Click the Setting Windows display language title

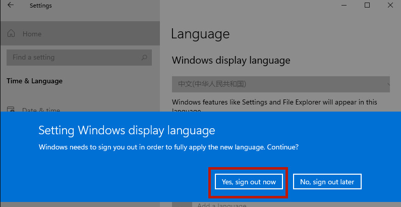pos(127,131)
